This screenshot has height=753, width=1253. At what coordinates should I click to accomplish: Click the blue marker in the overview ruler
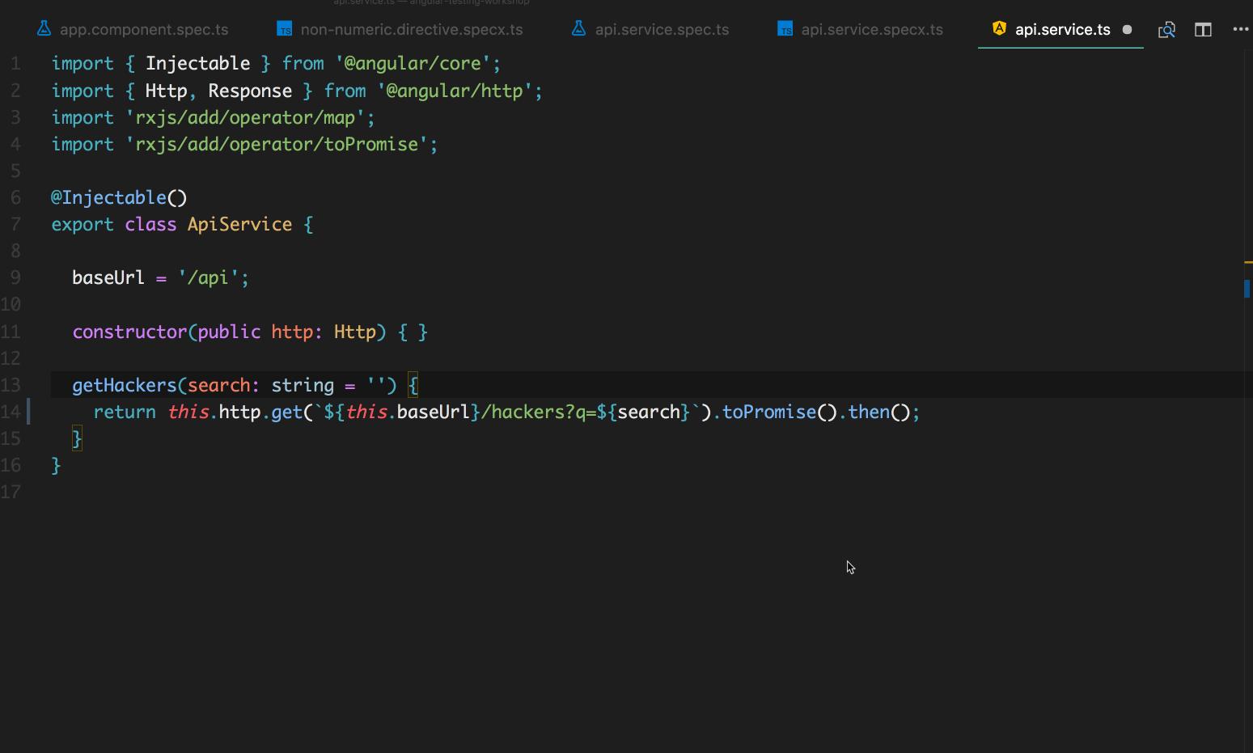(x=1247, y=288)
